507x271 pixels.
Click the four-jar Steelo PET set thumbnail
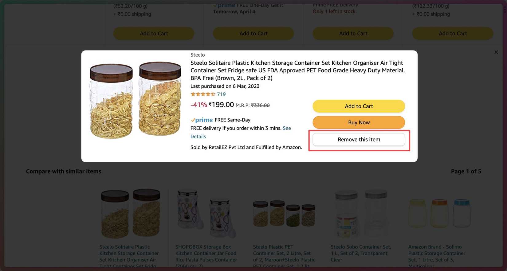(x=284, y=214)
